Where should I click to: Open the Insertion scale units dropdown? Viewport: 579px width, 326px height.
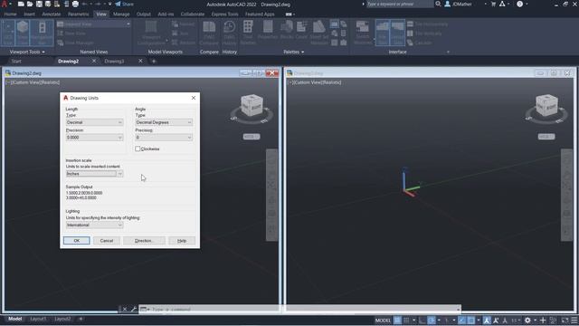point(94,174)
